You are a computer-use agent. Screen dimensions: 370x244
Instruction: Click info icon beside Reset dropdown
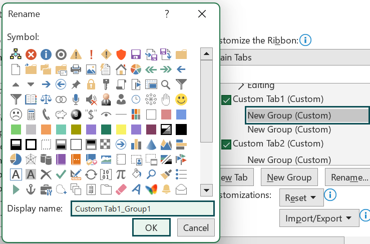click(330, 195)
